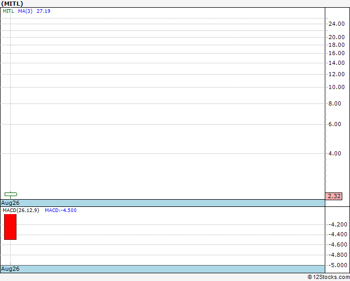350x281 pixels.
Task: Click the -4.200 MACD axis label
Action: (x=338, y=224)
